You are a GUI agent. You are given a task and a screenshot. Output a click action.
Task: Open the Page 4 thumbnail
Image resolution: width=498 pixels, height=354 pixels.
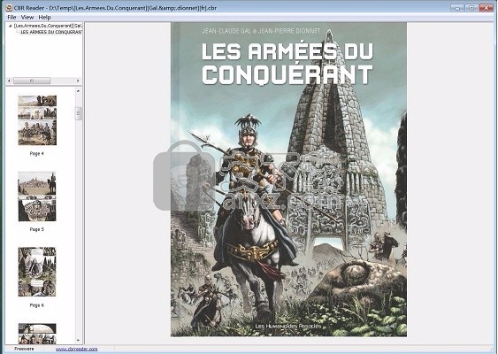(37, 120)
